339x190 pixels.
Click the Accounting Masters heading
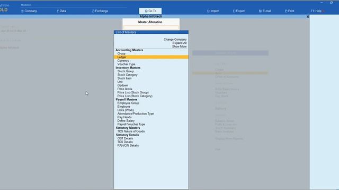pos(129,50)
